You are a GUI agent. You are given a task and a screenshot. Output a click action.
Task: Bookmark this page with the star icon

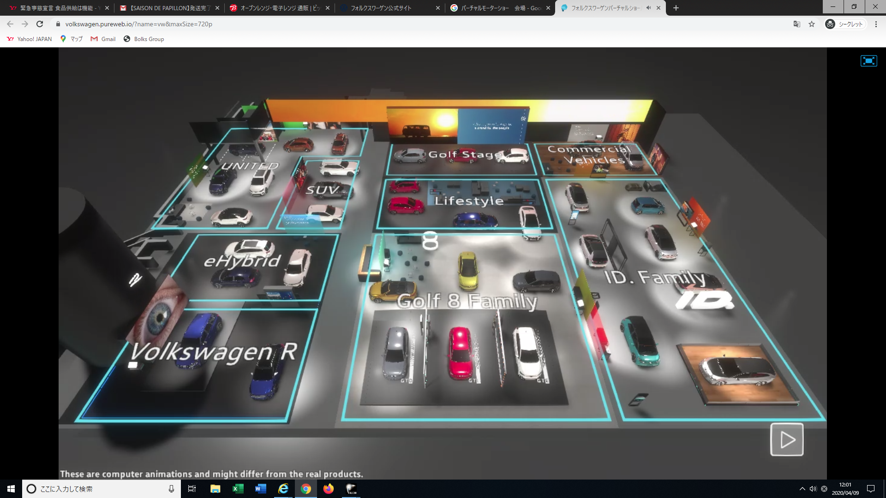click(x=812, y=24)
